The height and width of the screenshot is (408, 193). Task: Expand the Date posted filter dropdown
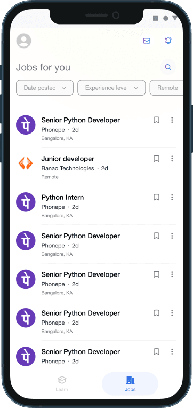pos(45,88)
